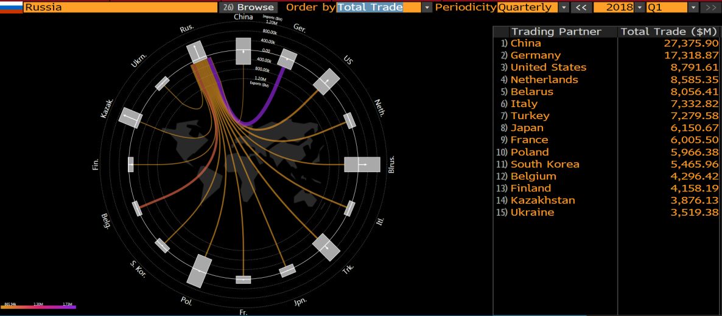Select Belgium in Trading Partner table
Screen dimensions: 722x316
[533, 176]
